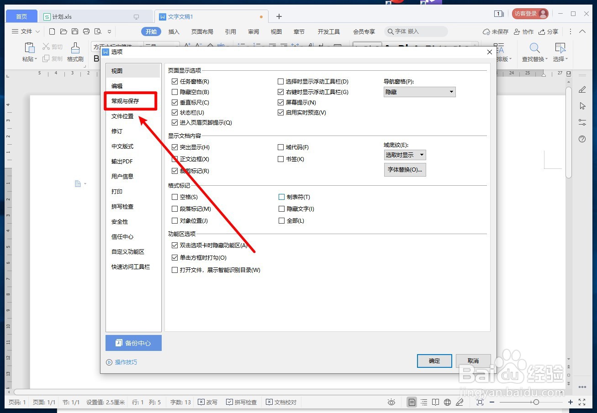Image resolution: width=597 pixels, height=413 pixels.
Task: Open the 字体替换(O) settings
Action: coord(405,169)
